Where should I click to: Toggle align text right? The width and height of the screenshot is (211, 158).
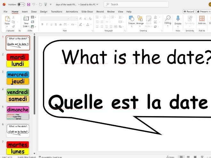[106, 27]
